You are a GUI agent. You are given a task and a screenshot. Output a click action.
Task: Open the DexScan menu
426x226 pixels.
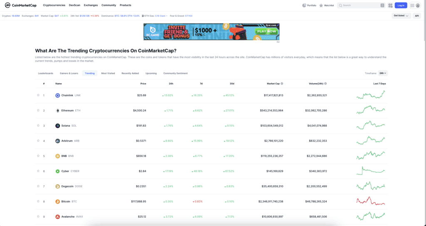(x=74, y=5)
